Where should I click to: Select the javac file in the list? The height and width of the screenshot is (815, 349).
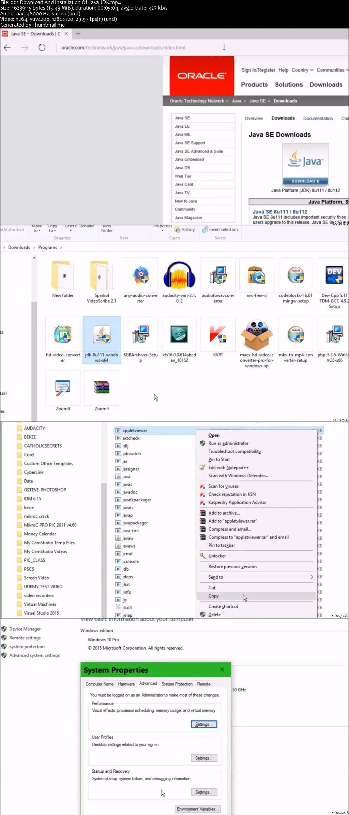click(x=127, y=484)
